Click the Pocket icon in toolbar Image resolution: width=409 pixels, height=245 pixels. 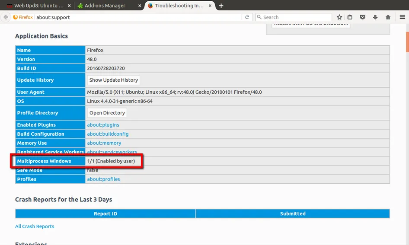click(x=363, y=17)
